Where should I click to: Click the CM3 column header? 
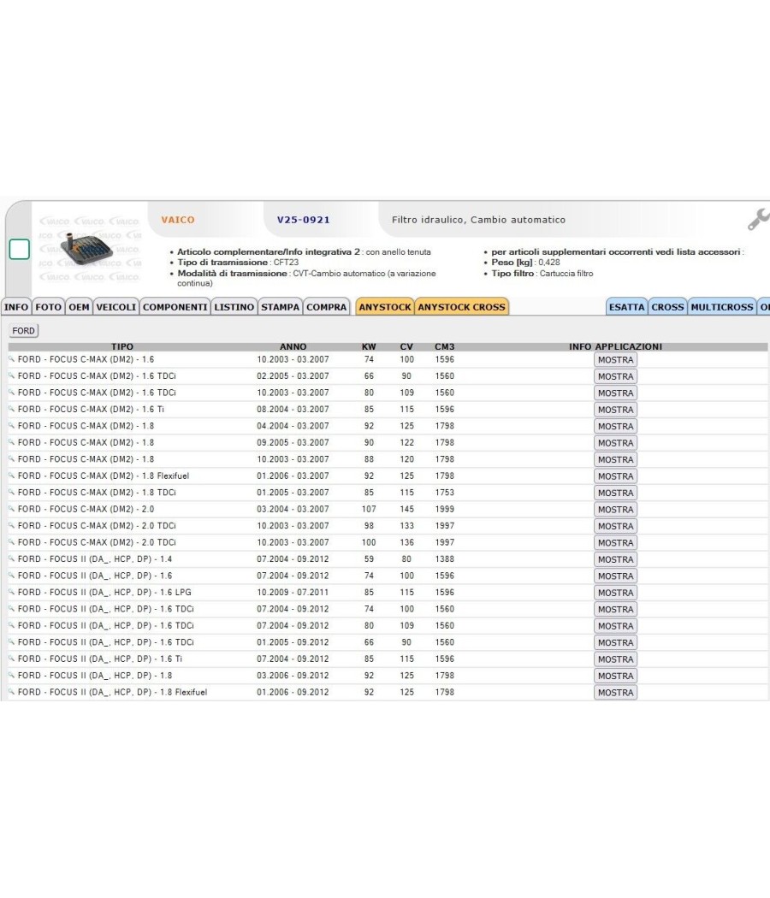coord(445,346)
